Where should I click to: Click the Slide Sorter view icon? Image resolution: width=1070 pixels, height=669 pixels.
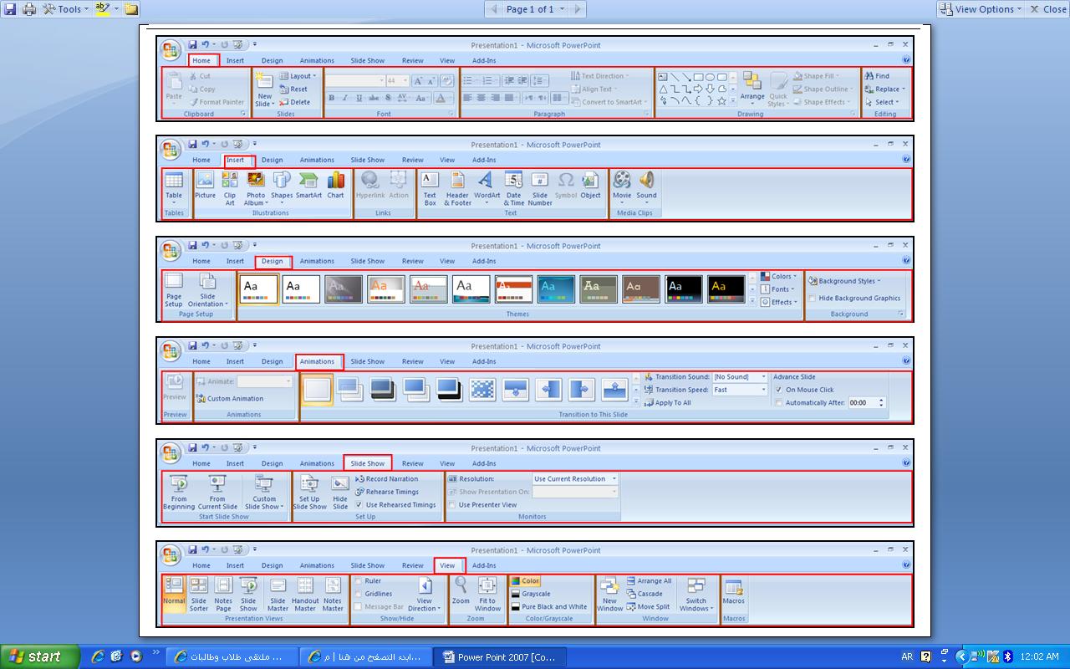(199, 586)
